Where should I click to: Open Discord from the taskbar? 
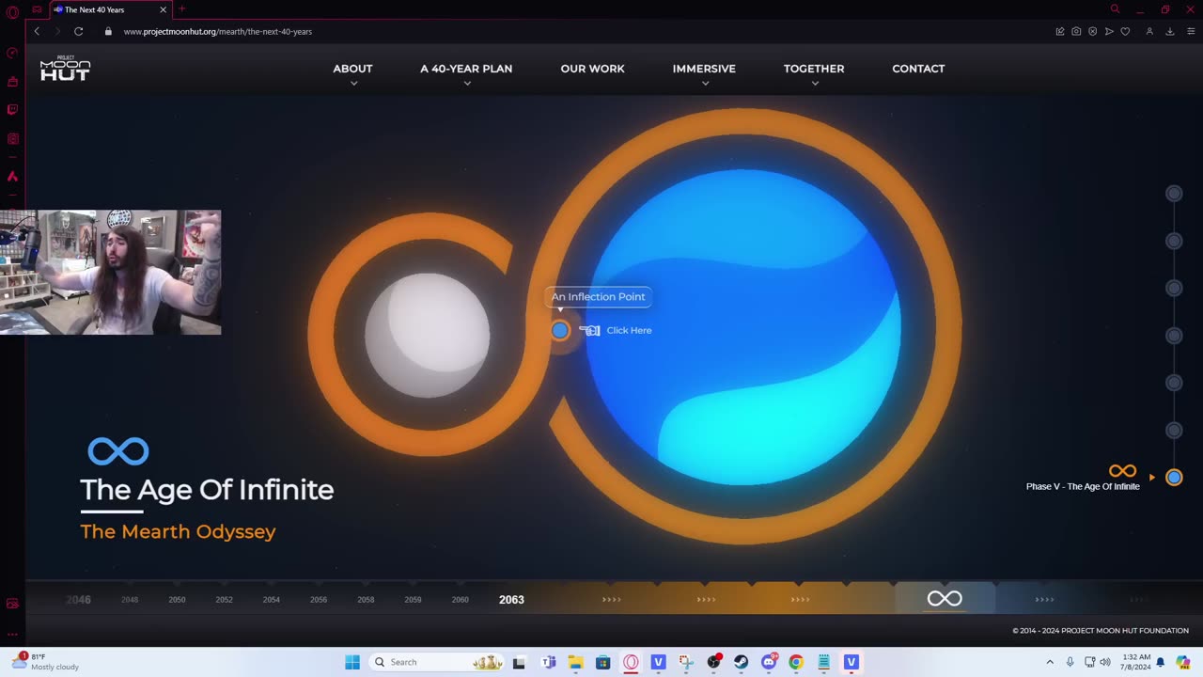pos(769,662)
